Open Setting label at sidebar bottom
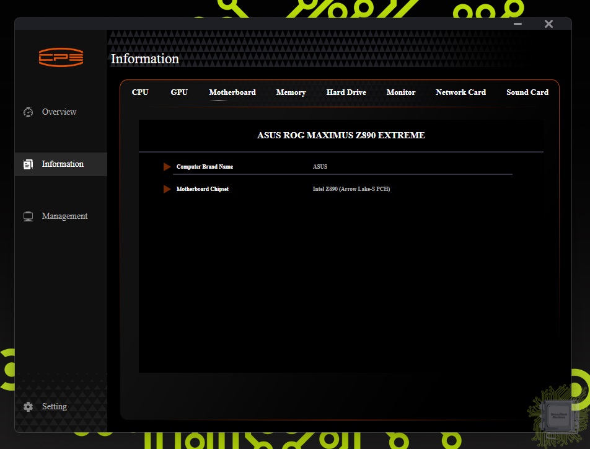The width and height of the screenshot is (590, 449). [x=55, y=406]
